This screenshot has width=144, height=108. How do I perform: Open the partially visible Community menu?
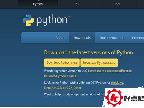[x=136, y=38]
